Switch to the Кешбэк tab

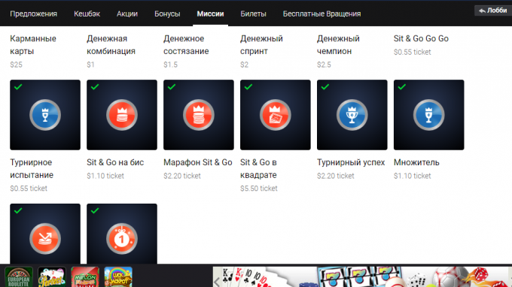[x=87, y=14]
